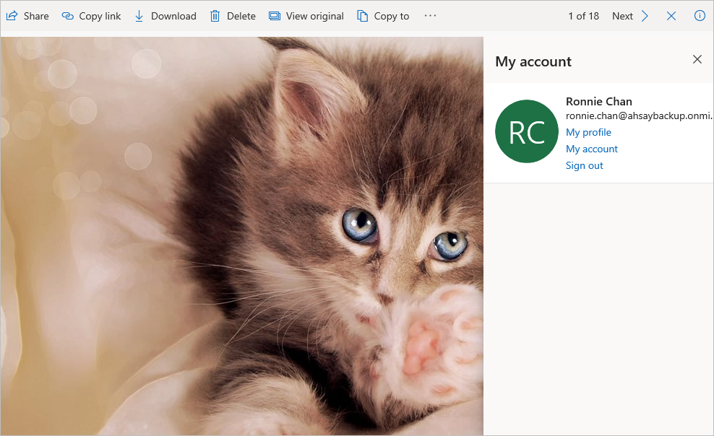
Task: Click the Copy link chain icon
Action: pos(68,16)
